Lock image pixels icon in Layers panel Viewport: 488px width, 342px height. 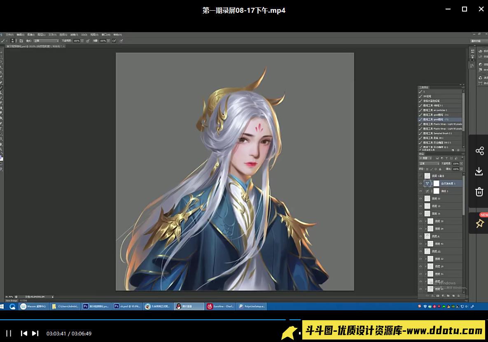point(431,169)
